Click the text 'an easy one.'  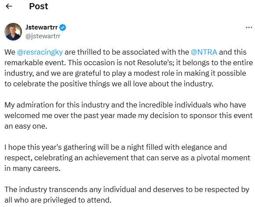pos(26,126)
